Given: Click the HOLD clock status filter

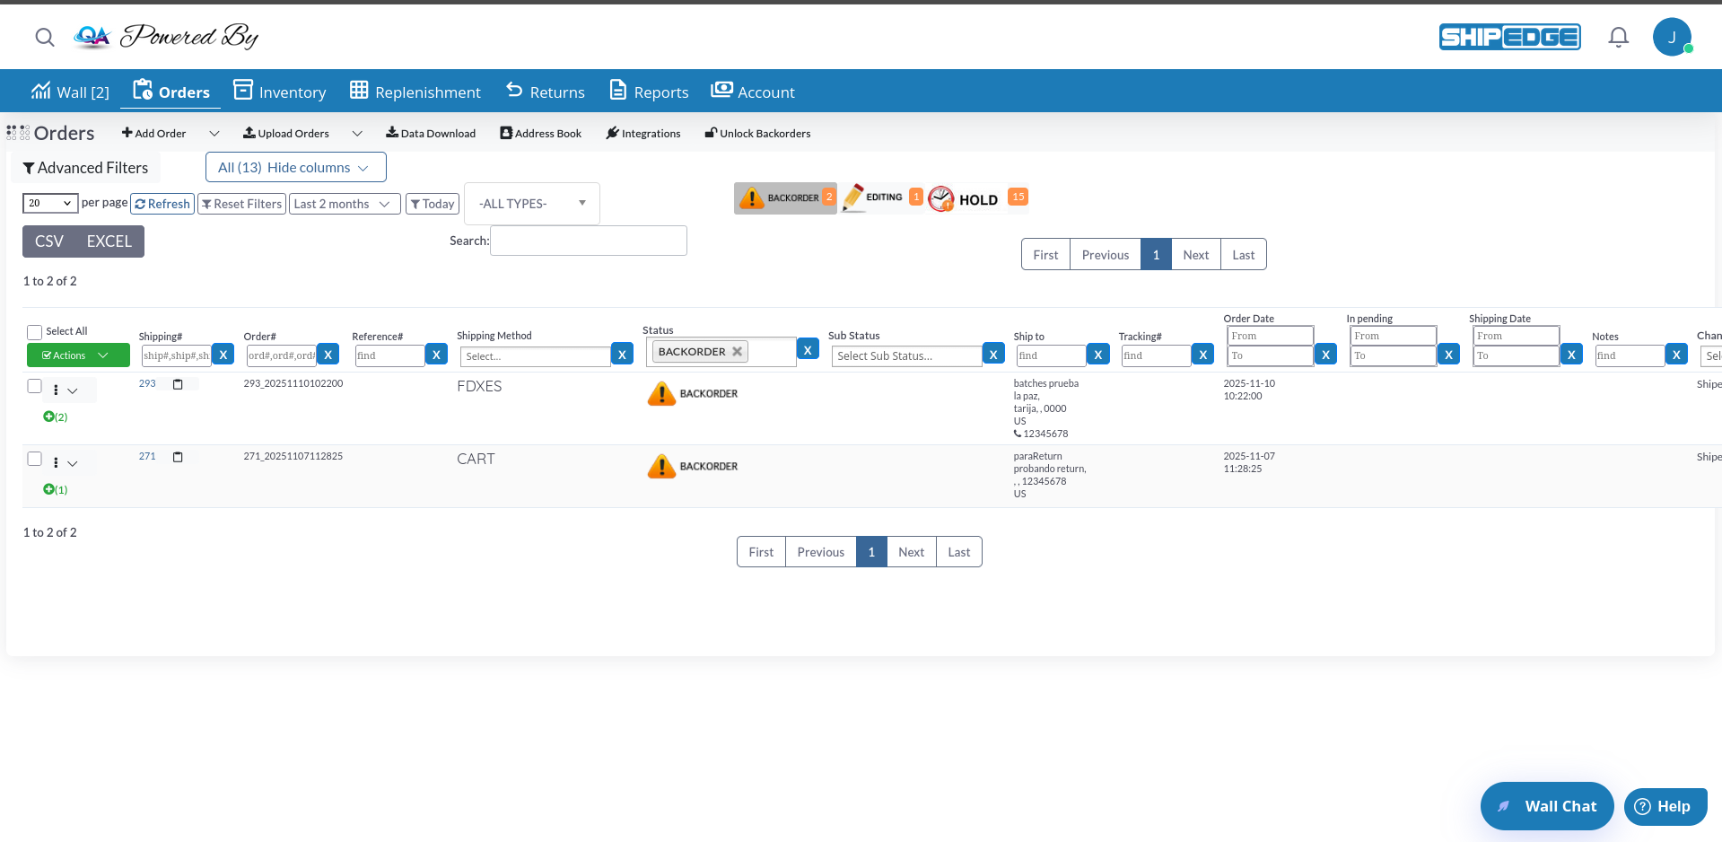Looking at the screenshot, I should coord(941,199).
